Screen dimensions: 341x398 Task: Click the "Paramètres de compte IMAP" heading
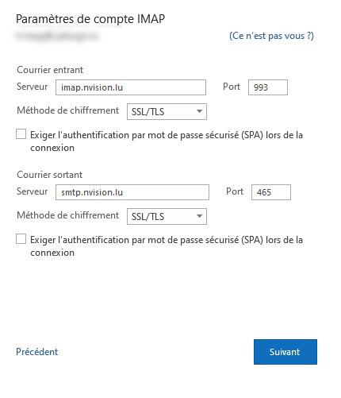[90, 19]
